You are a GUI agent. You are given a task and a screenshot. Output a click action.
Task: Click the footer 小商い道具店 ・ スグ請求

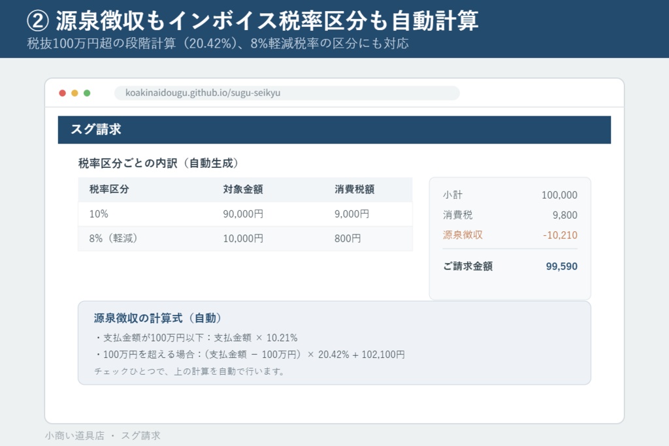(x=103, y=436)
